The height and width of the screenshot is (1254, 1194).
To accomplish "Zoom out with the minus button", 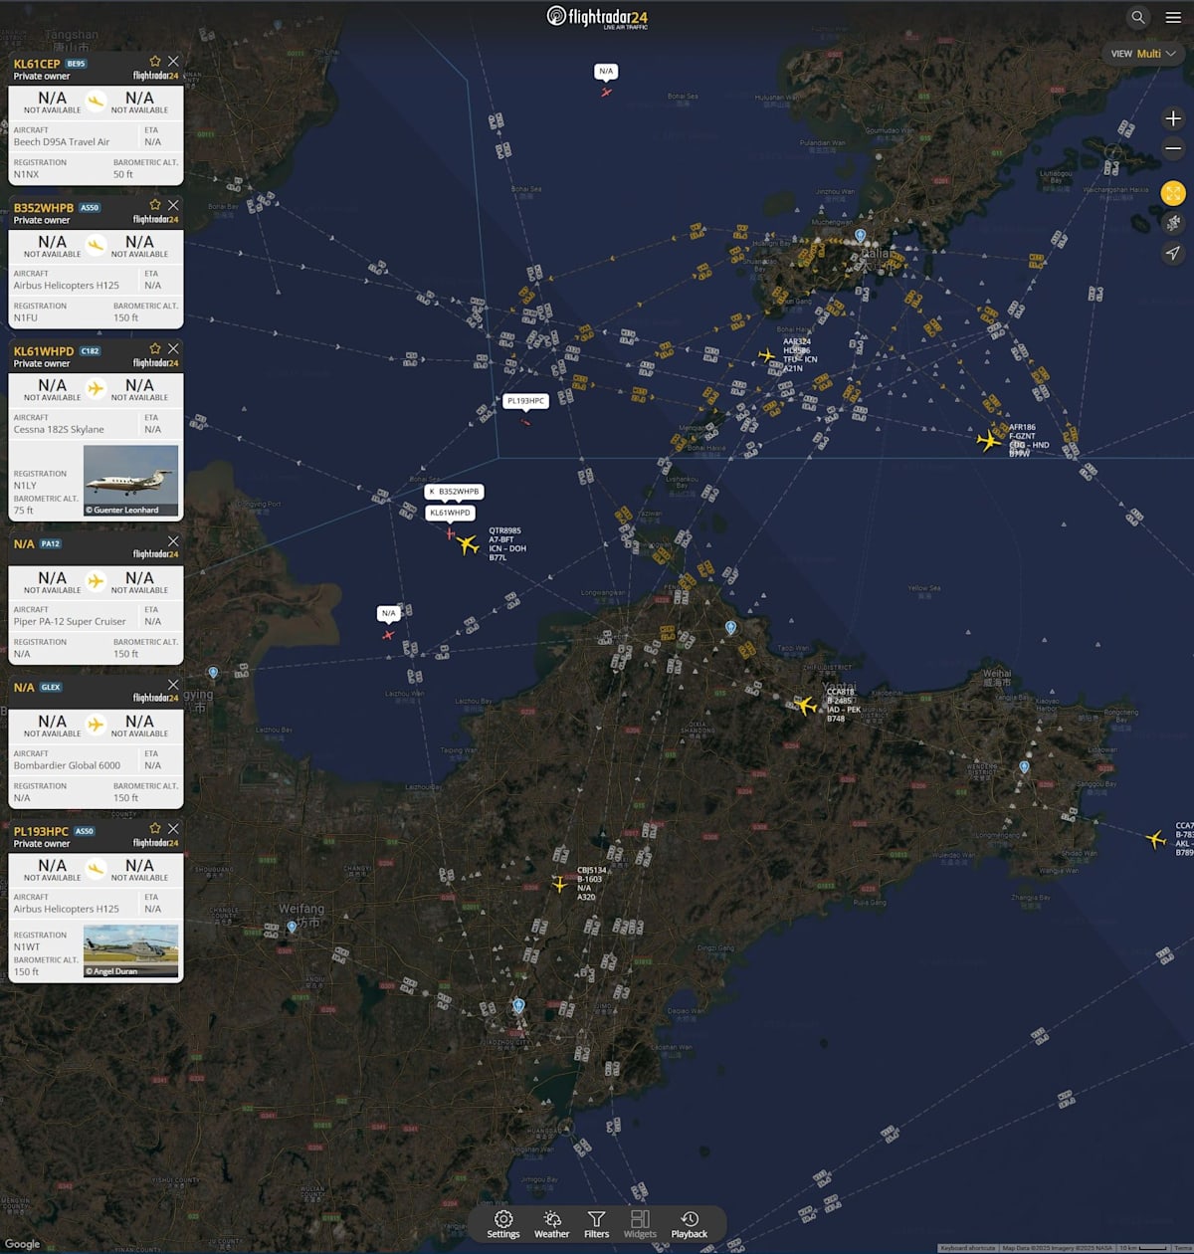I will click(1173, 148).
